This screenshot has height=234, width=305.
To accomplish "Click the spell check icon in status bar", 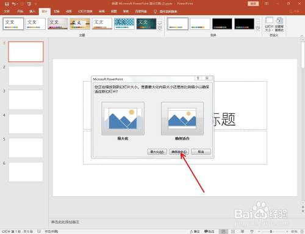I will click(39, 232).
